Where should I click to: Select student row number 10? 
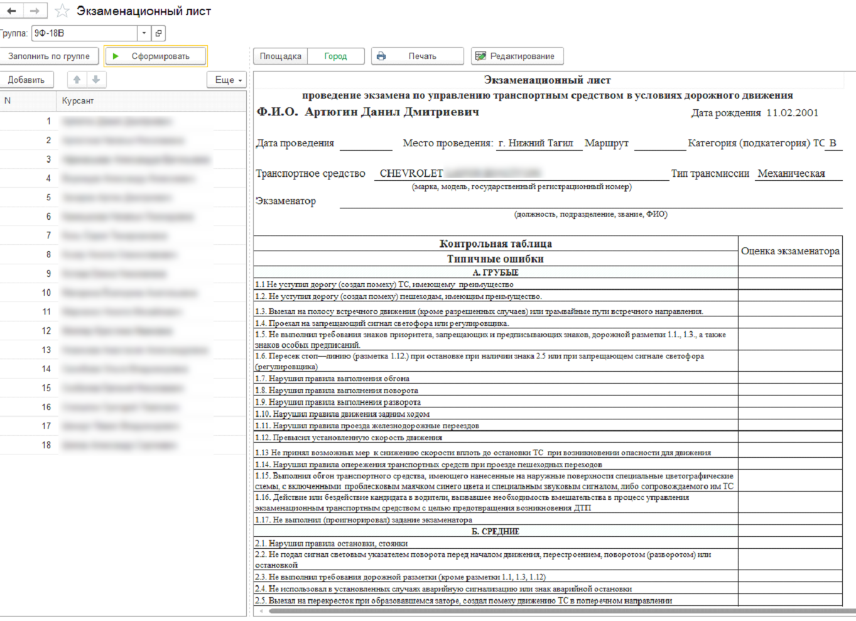point(123,293)
